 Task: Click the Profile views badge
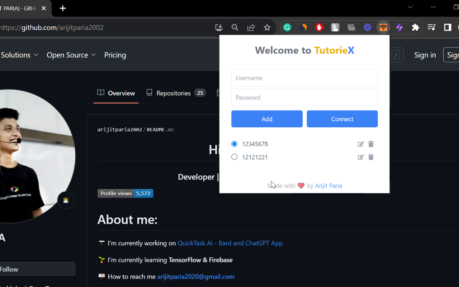pos(125,193)
